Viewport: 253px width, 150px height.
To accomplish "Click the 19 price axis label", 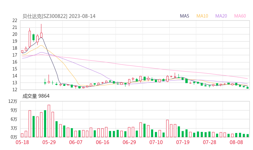I will coord(15,41).
